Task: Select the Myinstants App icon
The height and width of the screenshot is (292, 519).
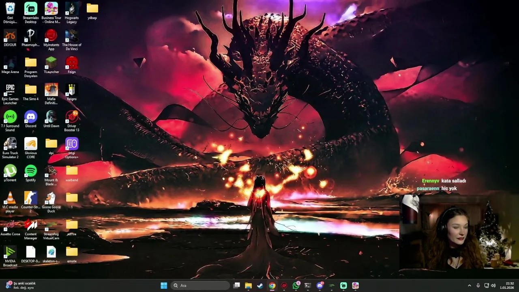Action: 51,40
